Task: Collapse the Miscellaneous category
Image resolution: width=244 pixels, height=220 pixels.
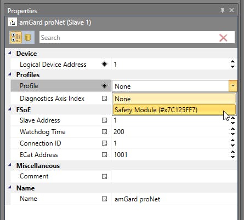Action: coord(10,165)
